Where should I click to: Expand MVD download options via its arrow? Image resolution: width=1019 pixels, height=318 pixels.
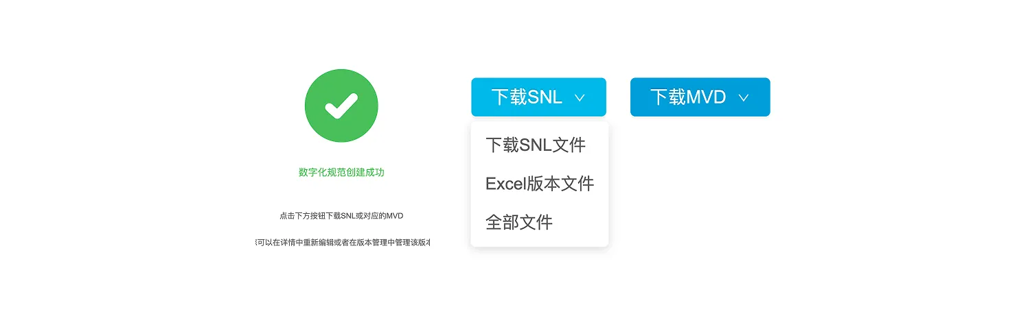[x=743, y=98]
